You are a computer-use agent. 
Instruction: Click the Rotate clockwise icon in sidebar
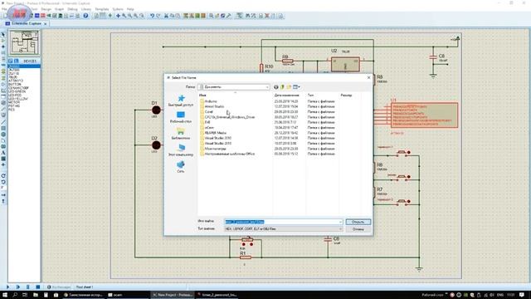click(x=3, y=175)
